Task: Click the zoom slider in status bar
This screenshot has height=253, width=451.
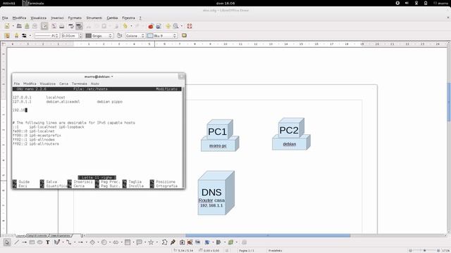Action: 424,250
